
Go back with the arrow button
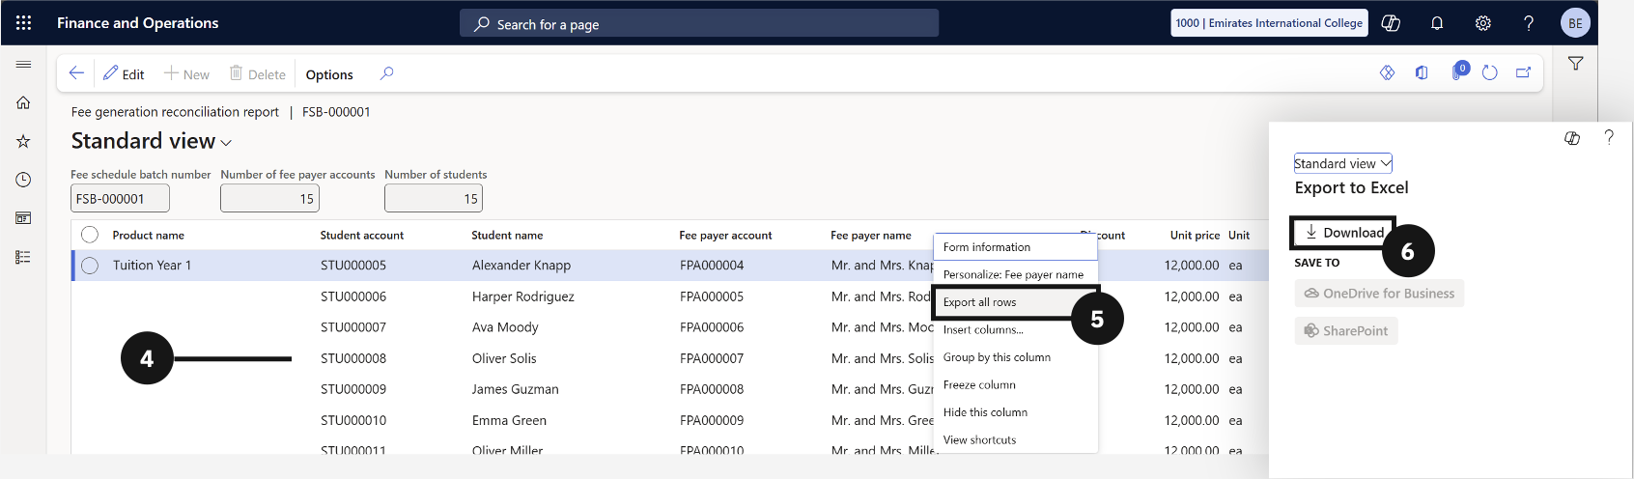coord(76,73)
